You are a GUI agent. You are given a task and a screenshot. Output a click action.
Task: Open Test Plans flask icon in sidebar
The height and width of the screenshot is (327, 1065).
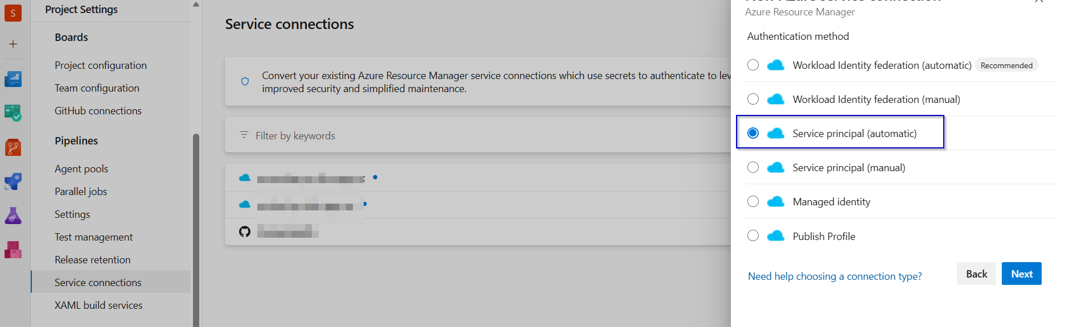coord(13,216)
